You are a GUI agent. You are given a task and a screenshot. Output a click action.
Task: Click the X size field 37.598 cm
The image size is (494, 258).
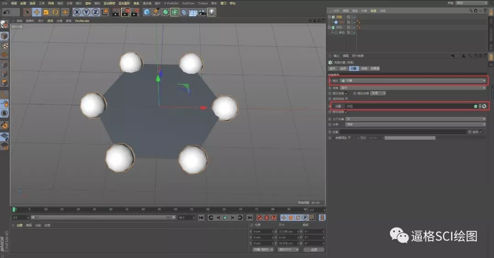coord(288,231)
